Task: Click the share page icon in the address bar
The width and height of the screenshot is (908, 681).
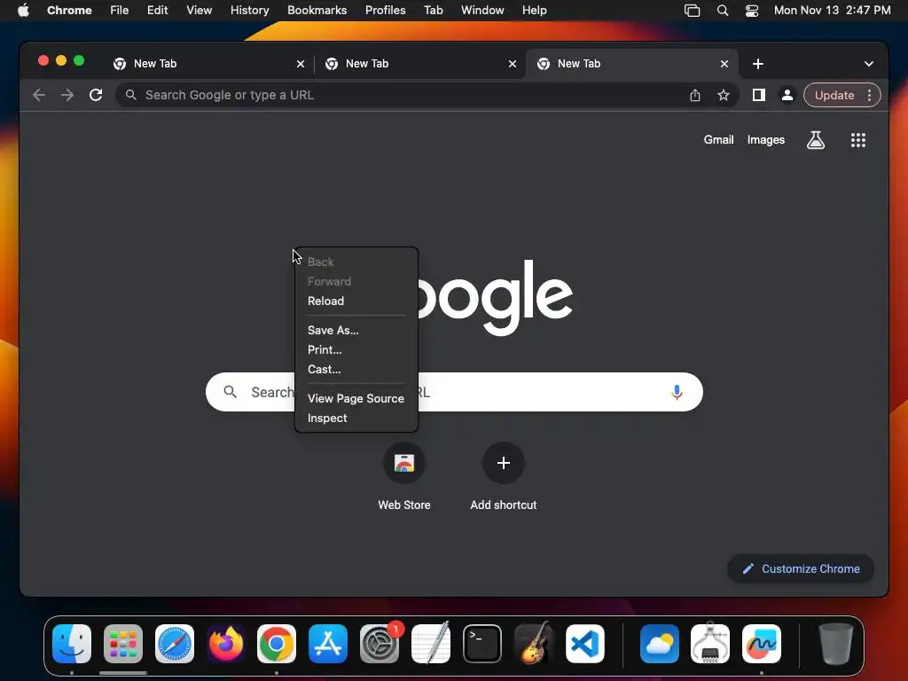Action: tap(695, 95)
